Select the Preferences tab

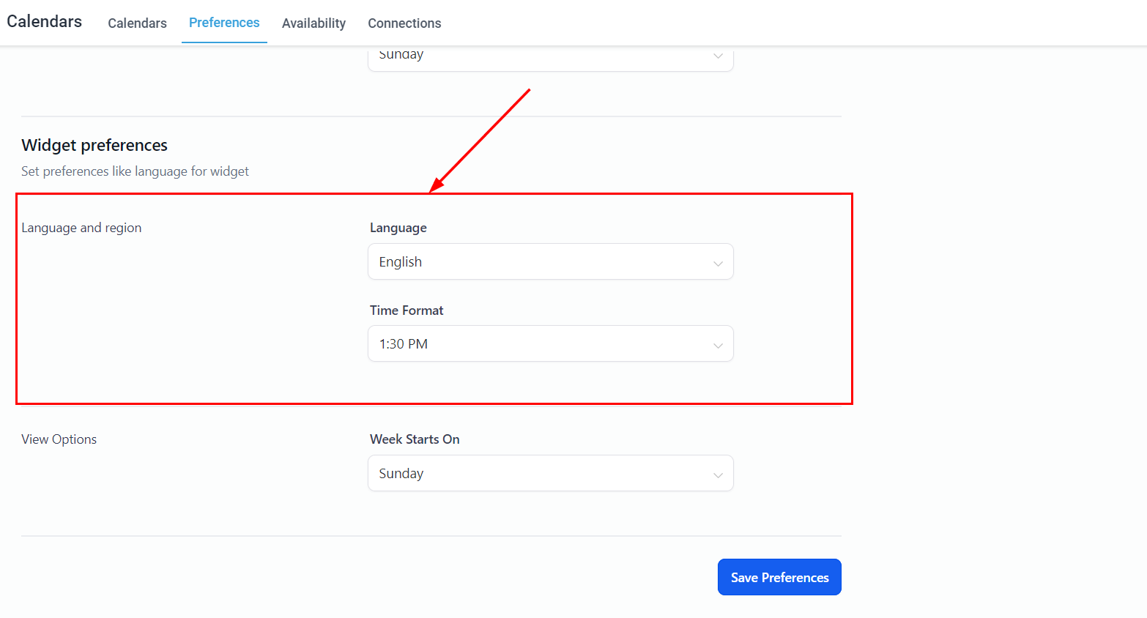(224, 23)
